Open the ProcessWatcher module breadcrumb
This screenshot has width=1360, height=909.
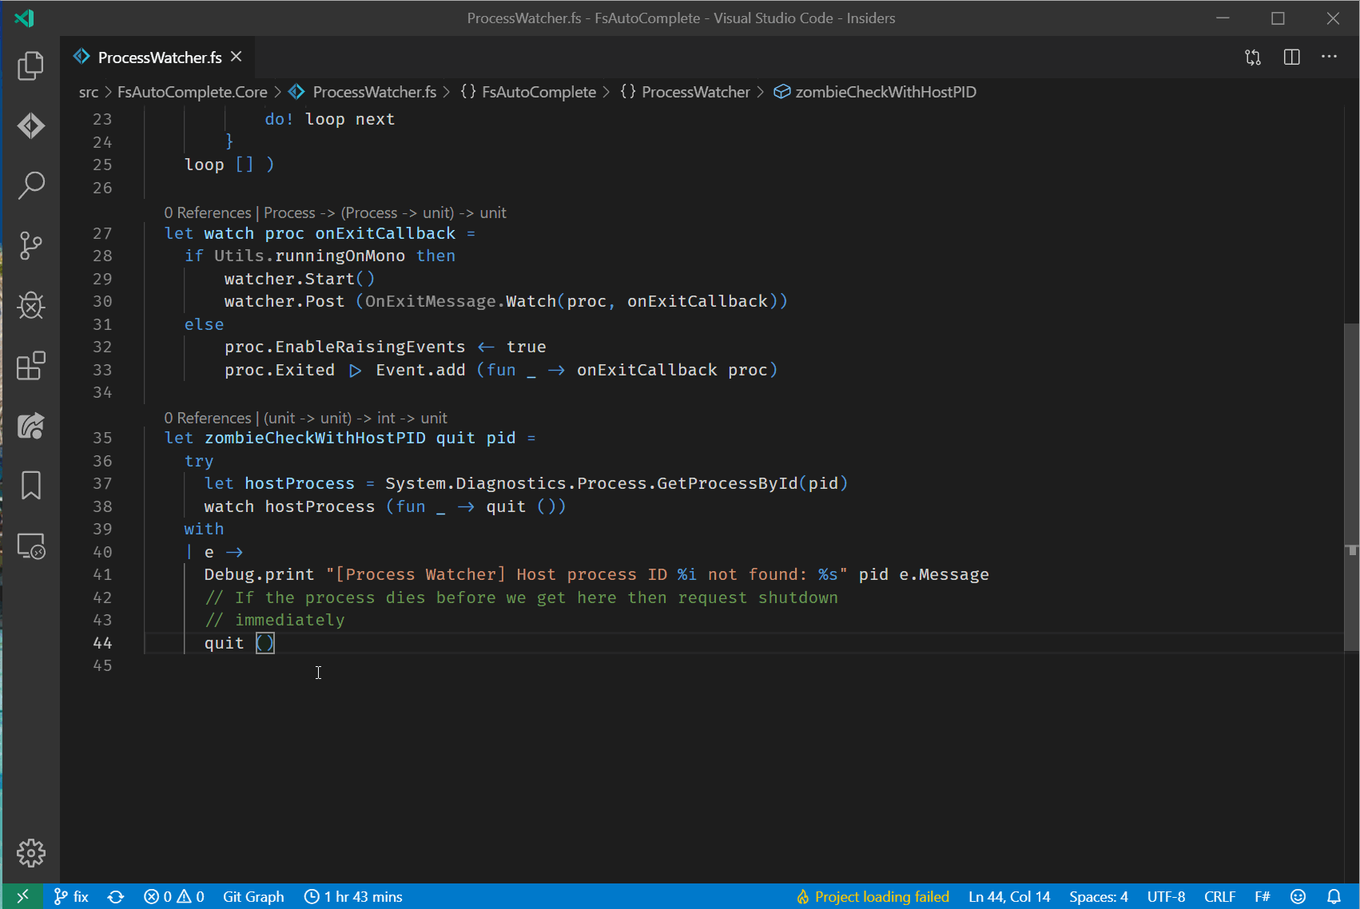(x=695, y=92)
